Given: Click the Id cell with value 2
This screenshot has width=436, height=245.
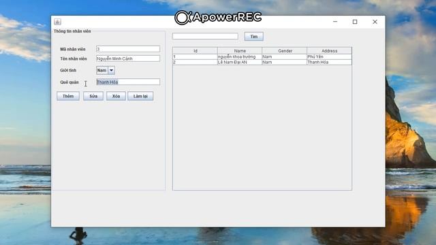Looking at the screenshot, I should [196, 62].
